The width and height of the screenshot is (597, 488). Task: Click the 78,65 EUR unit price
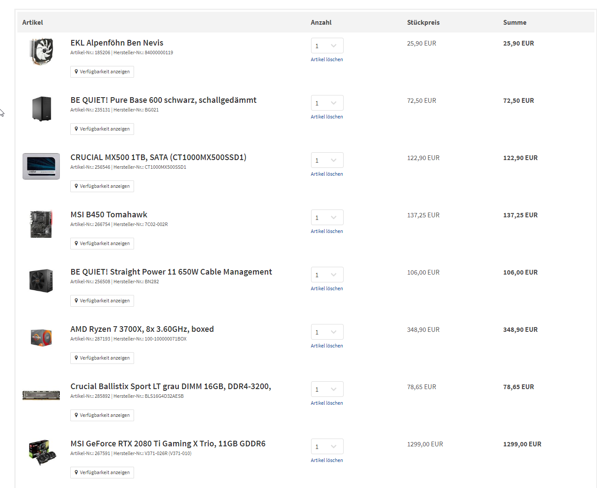point(422,387)
